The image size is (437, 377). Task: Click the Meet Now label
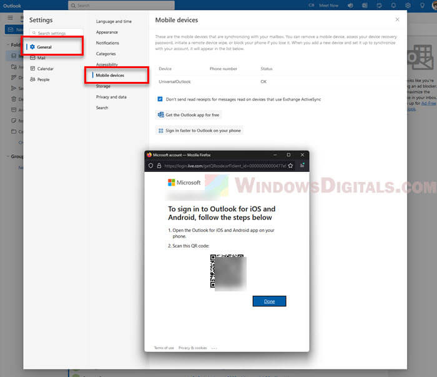[x=328, y=5]
